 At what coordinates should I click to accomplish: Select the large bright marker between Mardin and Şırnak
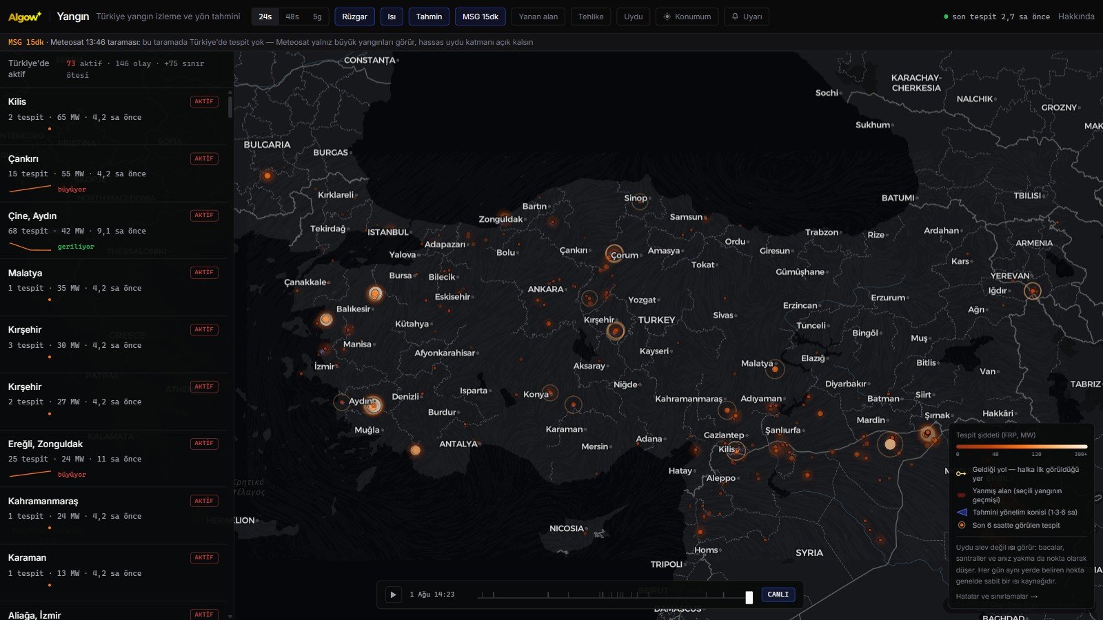pos(890,444)
